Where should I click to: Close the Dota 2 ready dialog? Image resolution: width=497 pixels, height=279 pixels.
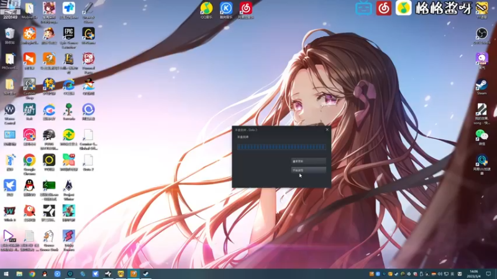point(327,130)
